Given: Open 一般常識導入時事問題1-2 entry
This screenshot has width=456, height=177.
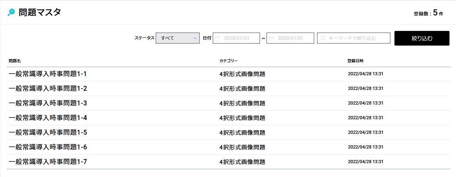Looking at the screenshot, I should point(48,89).
